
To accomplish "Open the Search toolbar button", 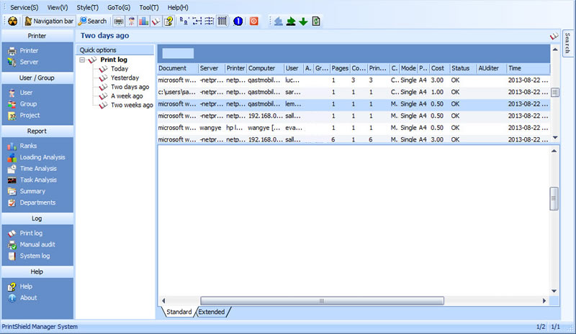I will pyautogui.click(x=93, y=22).
